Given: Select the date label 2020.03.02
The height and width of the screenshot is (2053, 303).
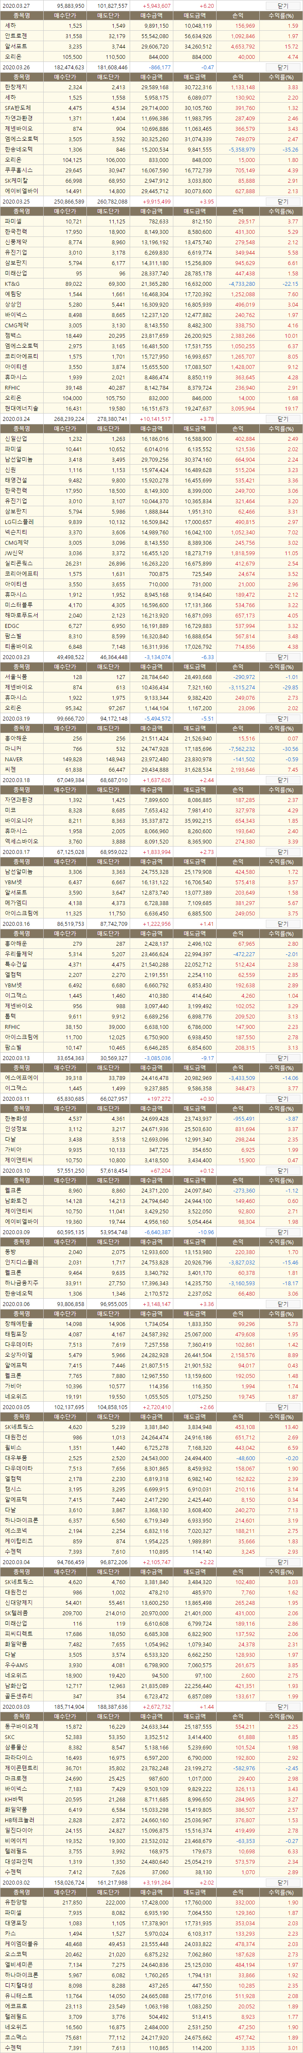Looking at the screenshot, I should (16, 1882).
